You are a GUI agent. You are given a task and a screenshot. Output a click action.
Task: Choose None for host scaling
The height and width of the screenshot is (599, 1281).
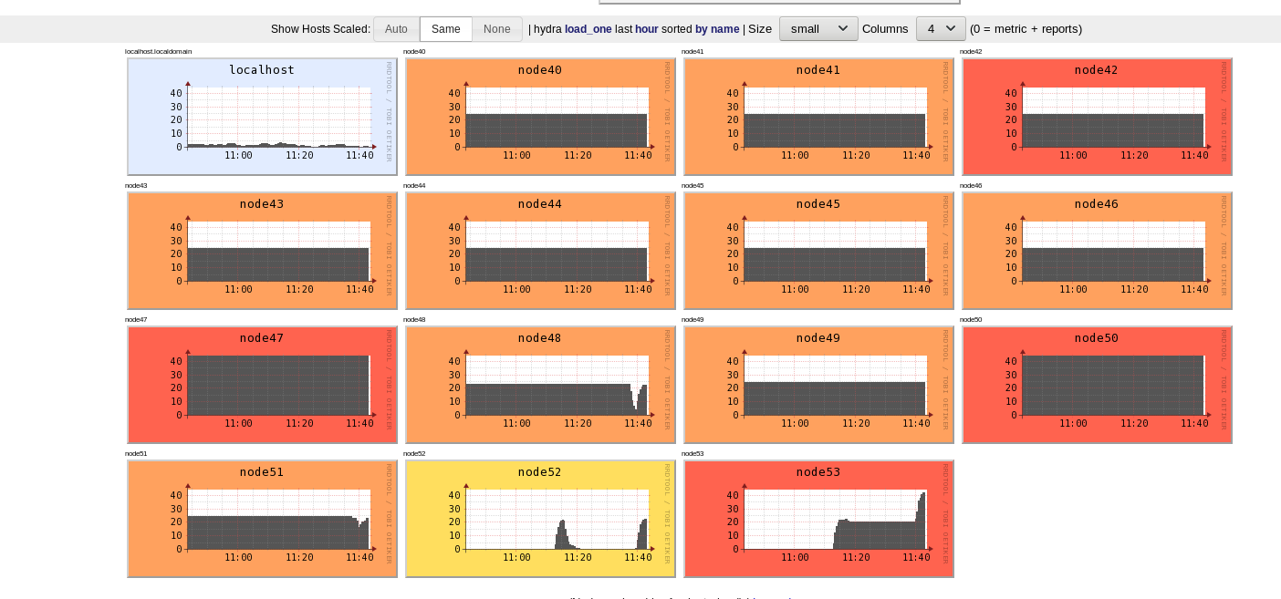(x=496, y=29)
